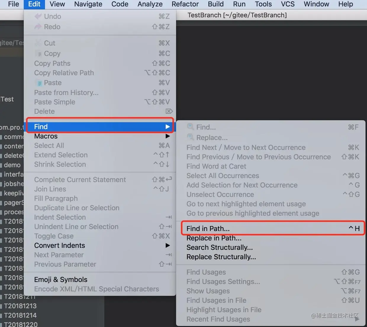Viewport: 367px width, 327px height.
Task: Click the Cut scissors icon
Action: click(x=38, y=43)
